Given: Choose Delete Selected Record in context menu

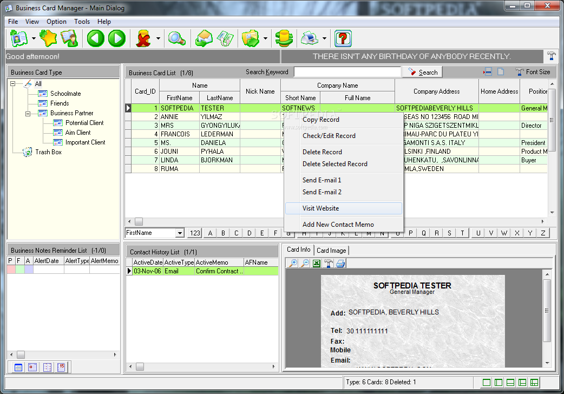Looking at the screenshot, I should 344,164.
